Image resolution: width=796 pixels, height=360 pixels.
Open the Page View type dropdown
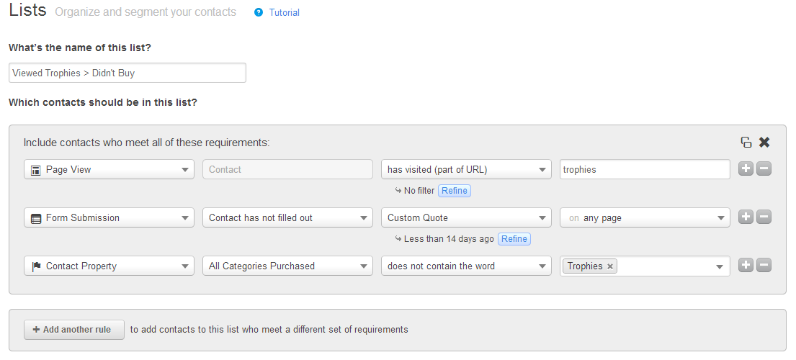109,169
